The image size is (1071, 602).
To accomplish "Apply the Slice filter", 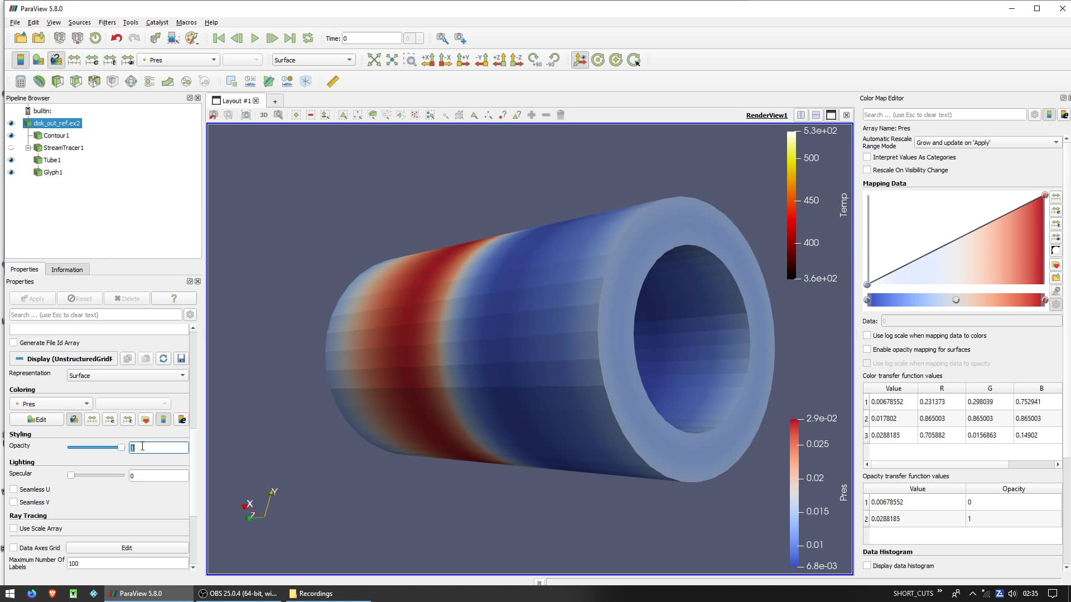I will pyautogui.click(x=75, y=81).
